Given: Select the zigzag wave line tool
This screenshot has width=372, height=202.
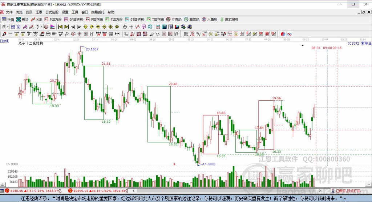Looking at the screenshot, I should pyautogui.click(x=157, y=34).
